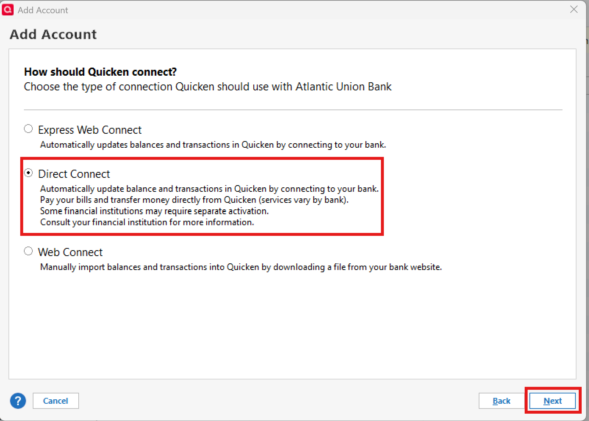This screenshot has width=589, height=421.
Task: Click the 'Direct Connect' label text
Action: tap(74, 174)
